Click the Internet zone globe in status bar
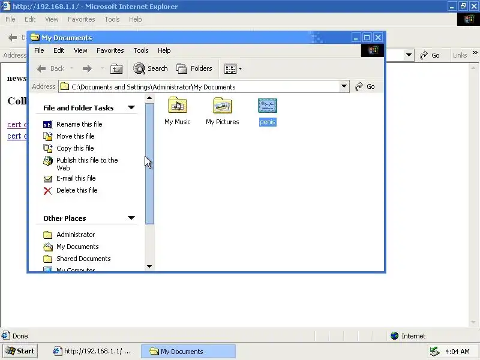The height and width of the screenshot is (360, 480). coord(395,336)
